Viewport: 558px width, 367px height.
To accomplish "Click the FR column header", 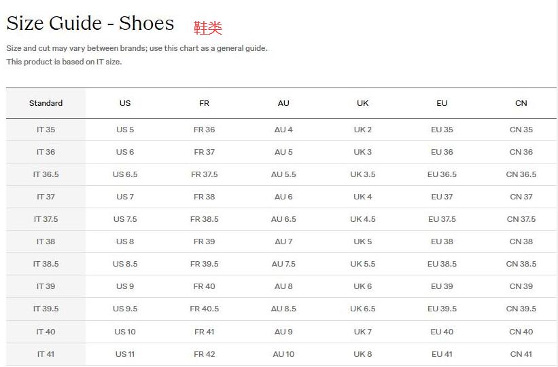I will coord(204,103).
